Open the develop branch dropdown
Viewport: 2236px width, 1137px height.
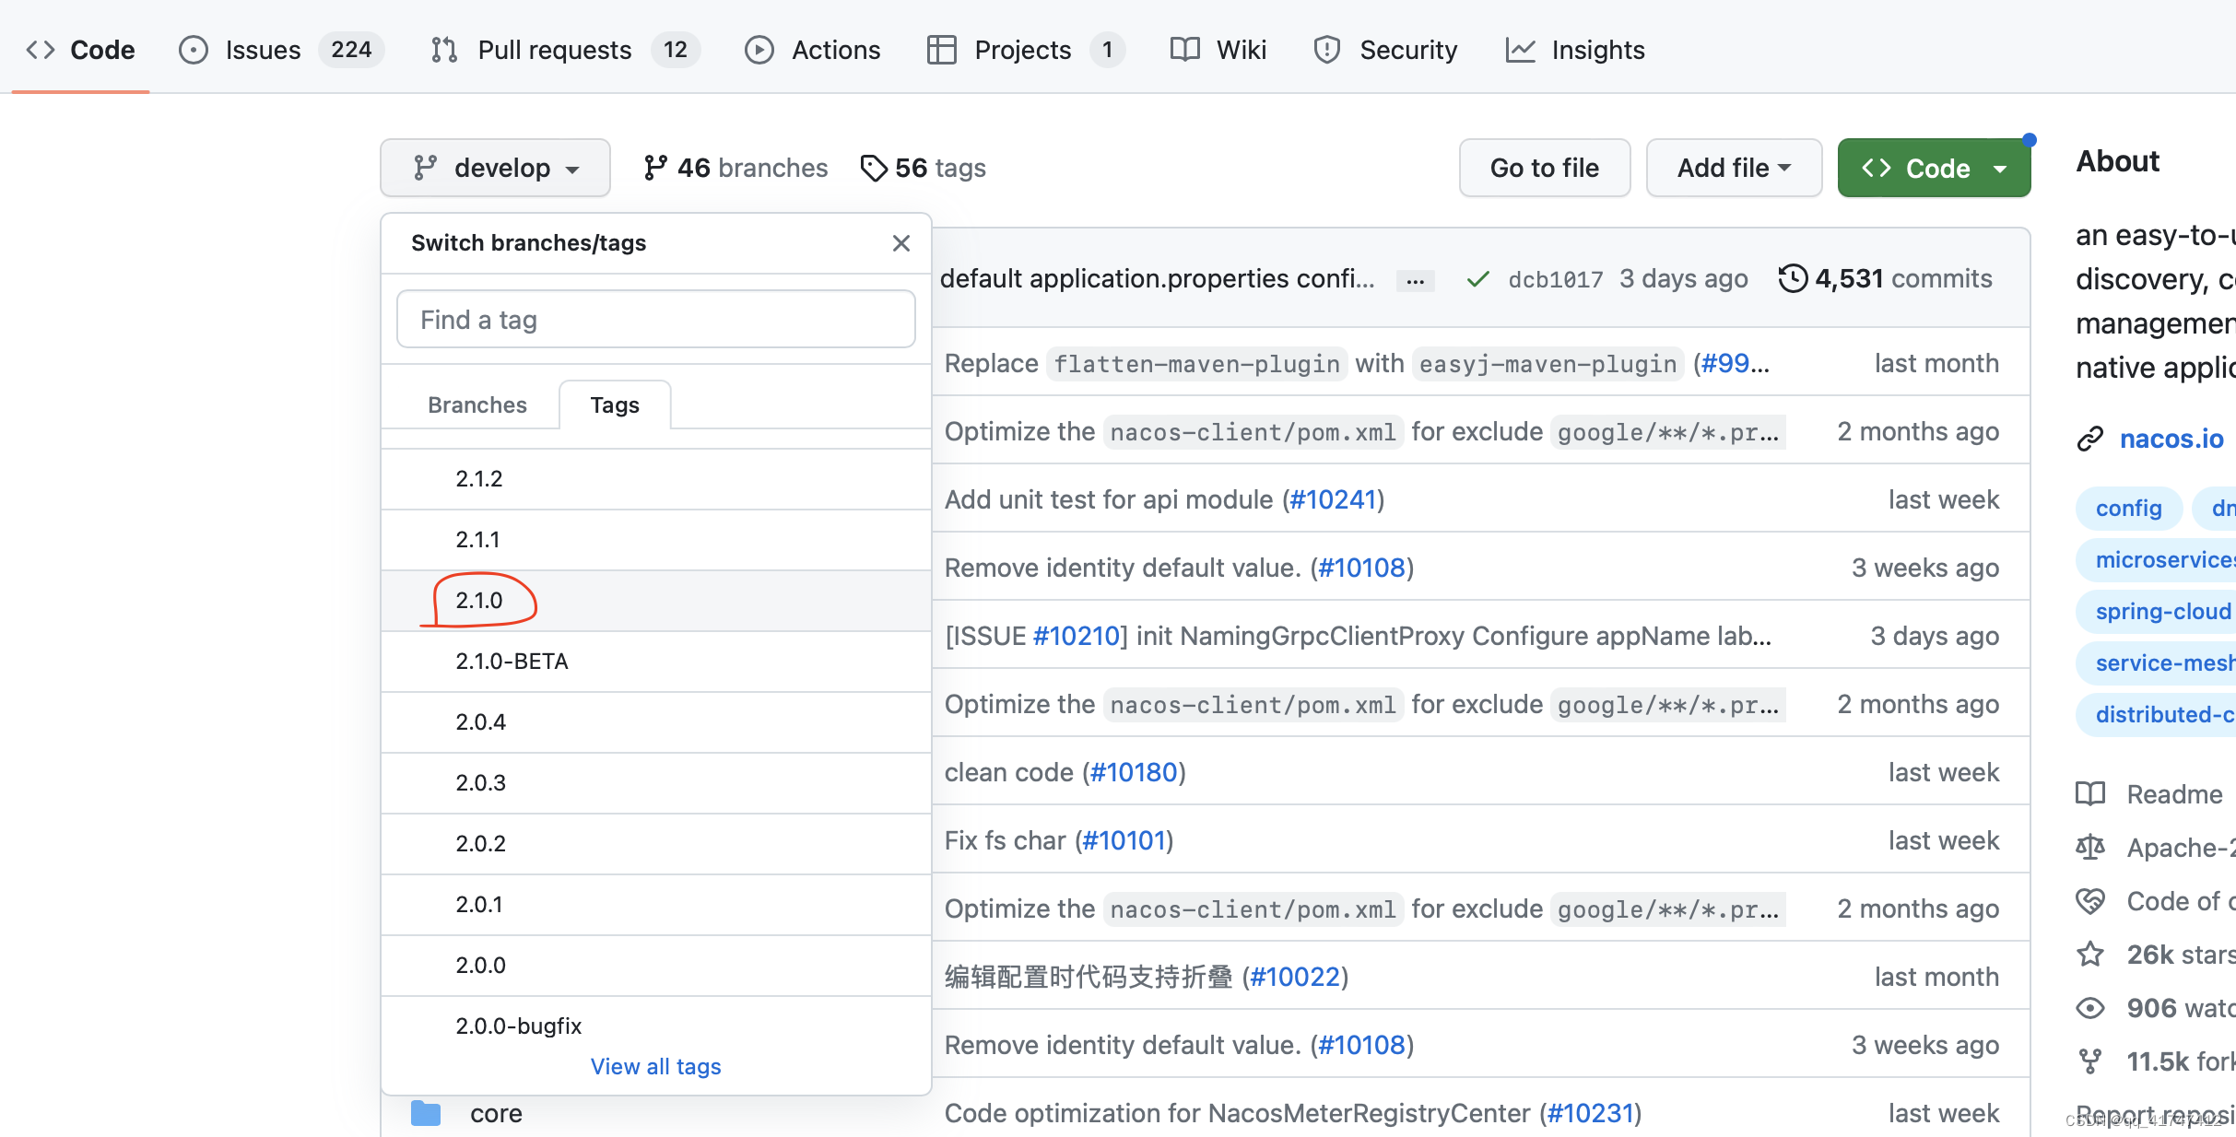coord(496,168)
